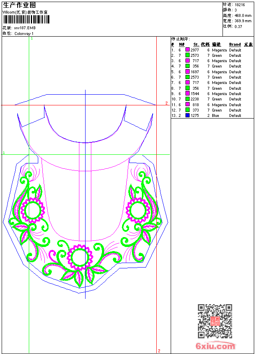Image resolution: width=255 pixels, height=354 pixels.
Task: Click 'Green' description in row 2
Action: (x=217, y=56)
